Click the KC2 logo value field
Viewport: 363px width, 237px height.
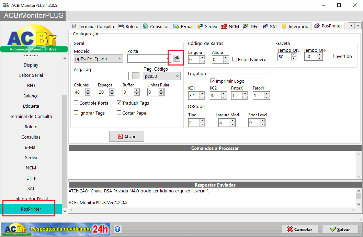pyautogui.click(x=216, y=95)
